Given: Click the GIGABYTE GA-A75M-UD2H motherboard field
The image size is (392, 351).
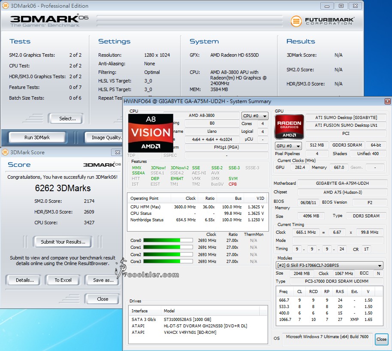Looking at the screenshot, I should pos(342,183).
